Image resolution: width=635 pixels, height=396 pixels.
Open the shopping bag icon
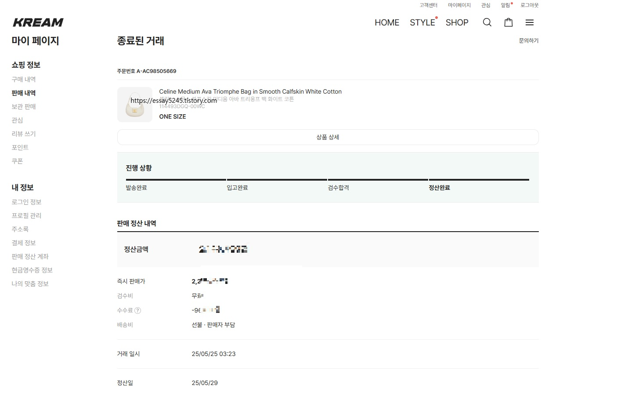coord(509,22)
